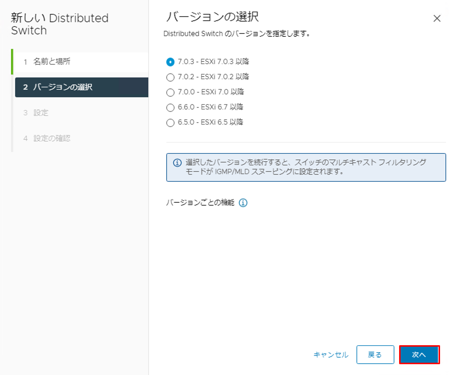The image size is (449, 375).
Task: Click the バージョンの選択 page heading
Action: [212, 17]
